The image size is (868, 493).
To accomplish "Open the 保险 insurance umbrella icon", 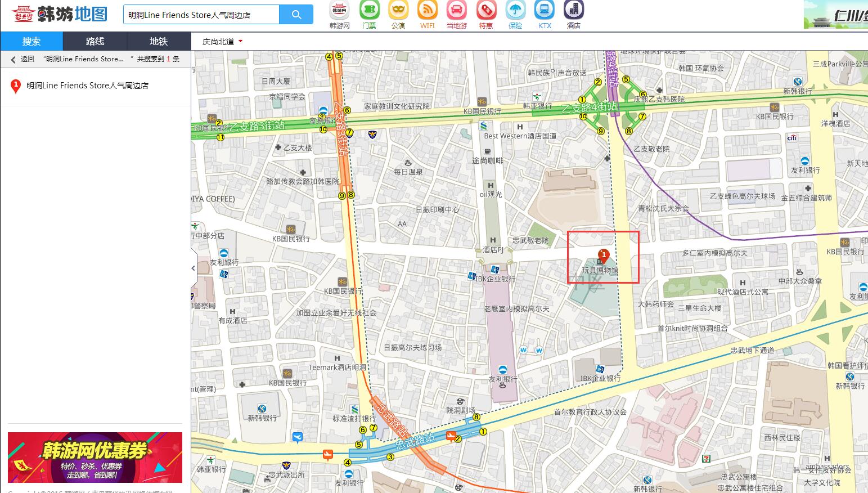I will (515, 10).
